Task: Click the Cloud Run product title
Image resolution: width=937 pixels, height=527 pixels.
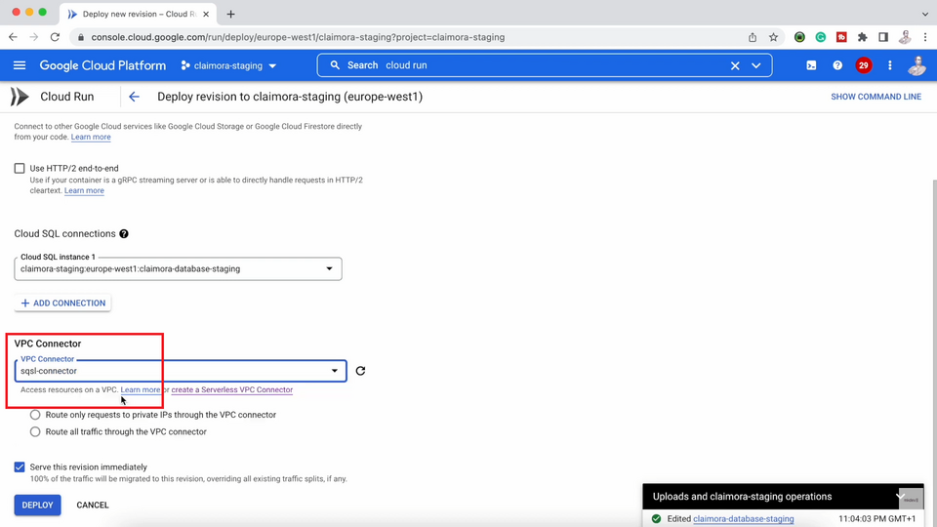Action: [67, 97]
